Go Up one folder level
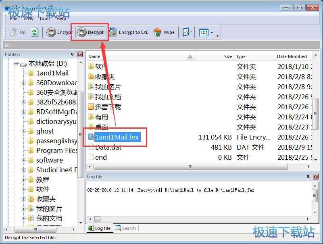Screen dimensions: 323x244 click(18, 32)
